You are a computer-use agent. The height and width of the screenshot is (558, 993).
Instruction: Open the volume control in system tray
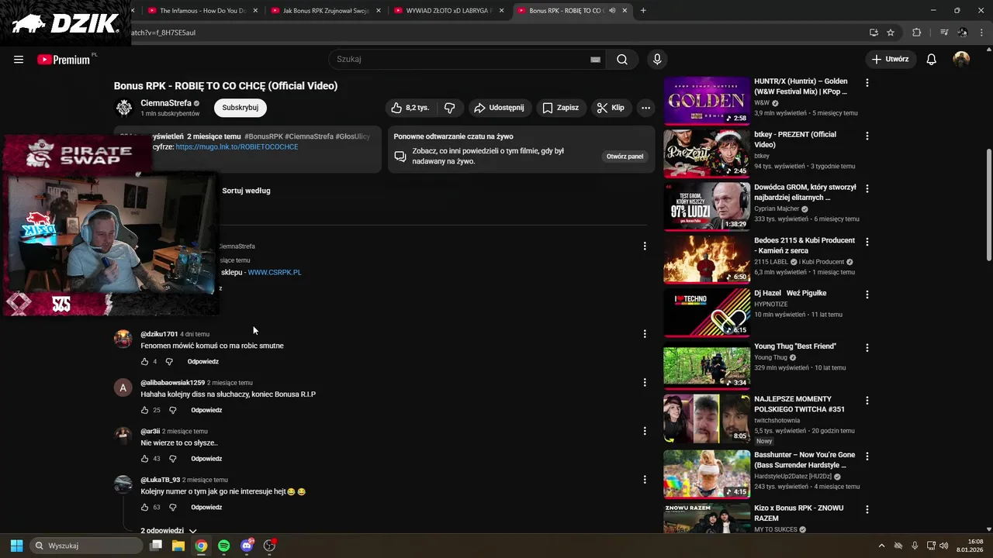click(x=944, y=546)
